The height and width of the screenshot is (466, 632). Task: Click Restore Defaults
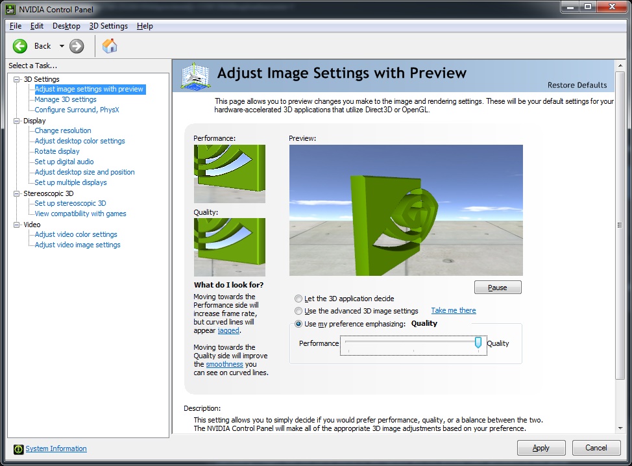[x=577, y=85]
